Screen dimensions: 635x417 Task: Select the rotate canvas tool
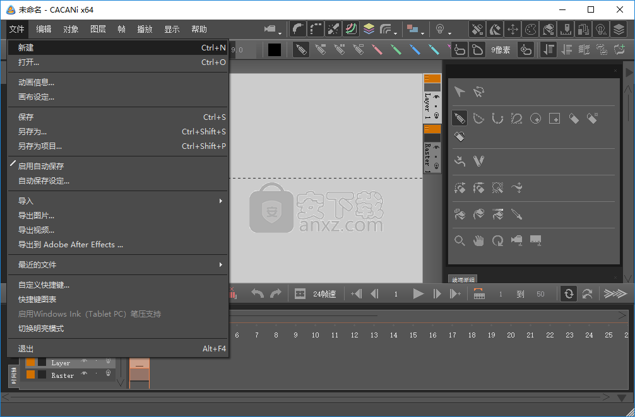click(x=497, y=241)
